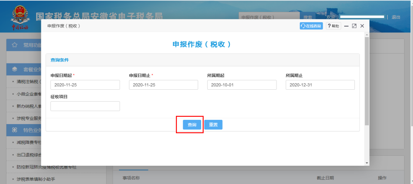This screenshot has height=184, width=413.
Task: Click the 查询 search button
Action: (x=192, y=125)
